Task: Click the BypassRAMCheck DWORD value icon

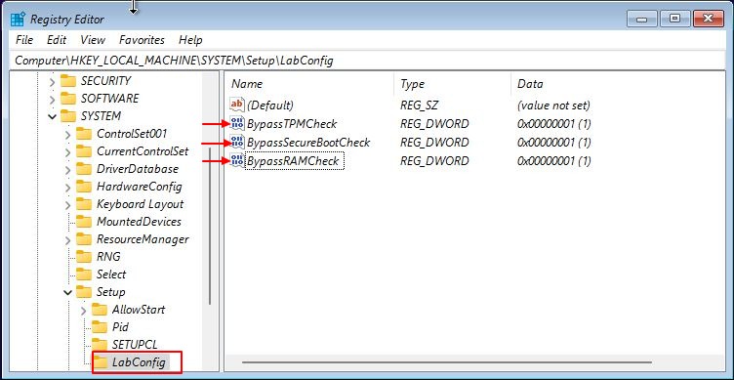Action: click(x=237, y=161)
